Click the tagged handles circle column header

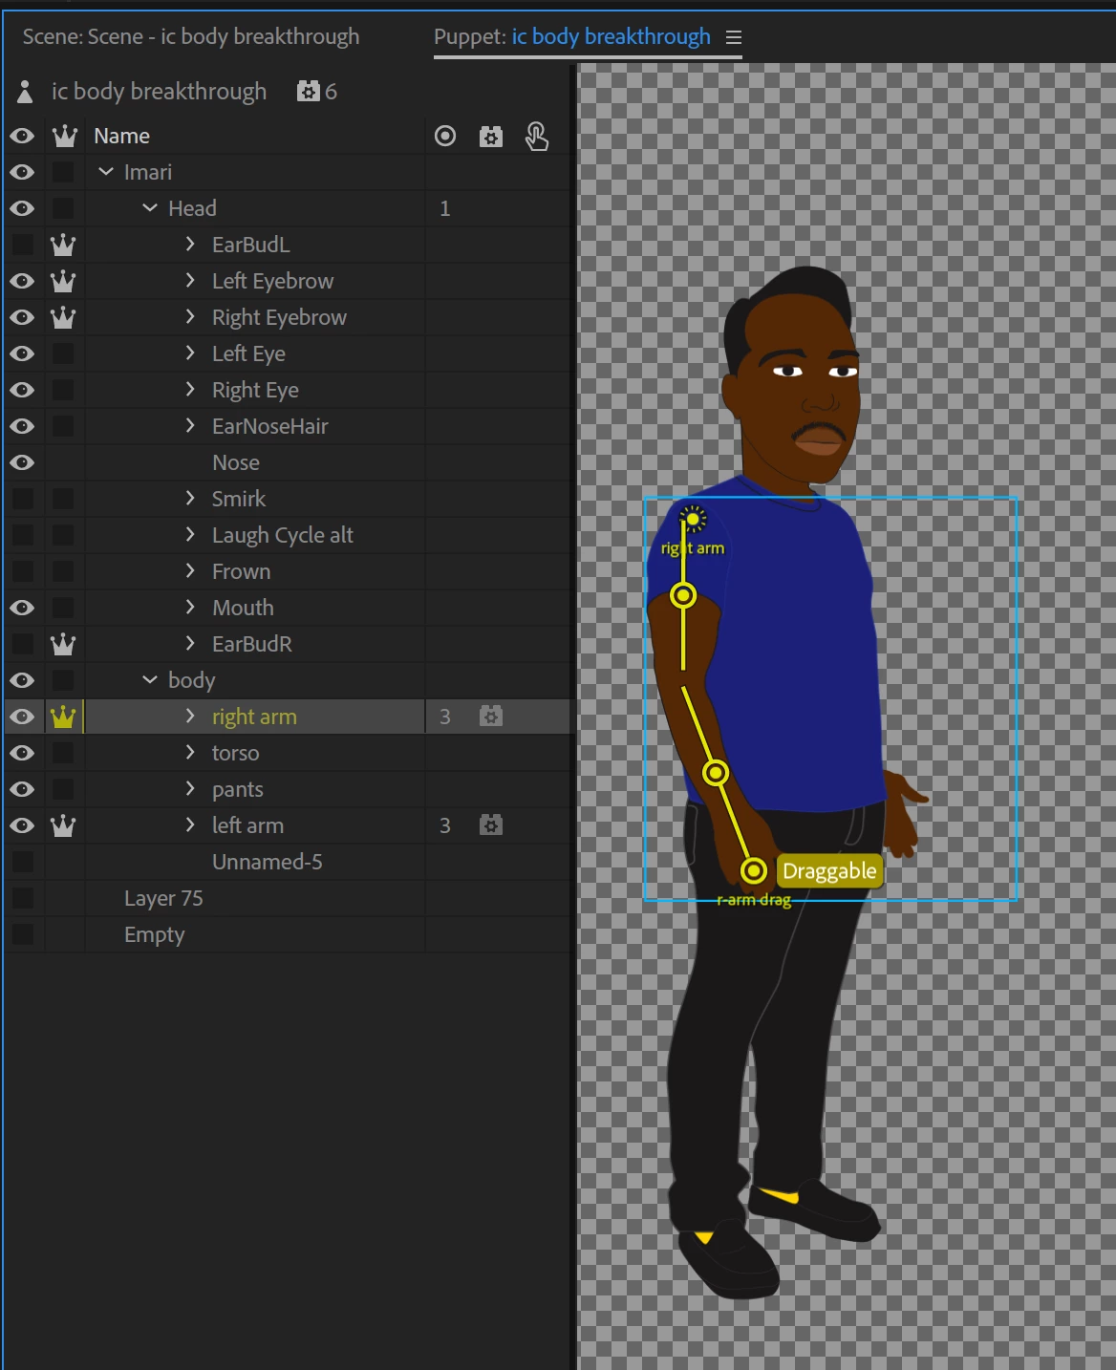445,137
